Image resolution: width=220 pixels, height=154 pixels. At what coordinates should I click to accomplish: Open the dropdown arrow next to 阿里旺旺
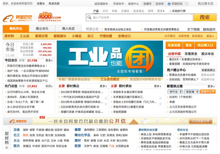tap(187, 4)
